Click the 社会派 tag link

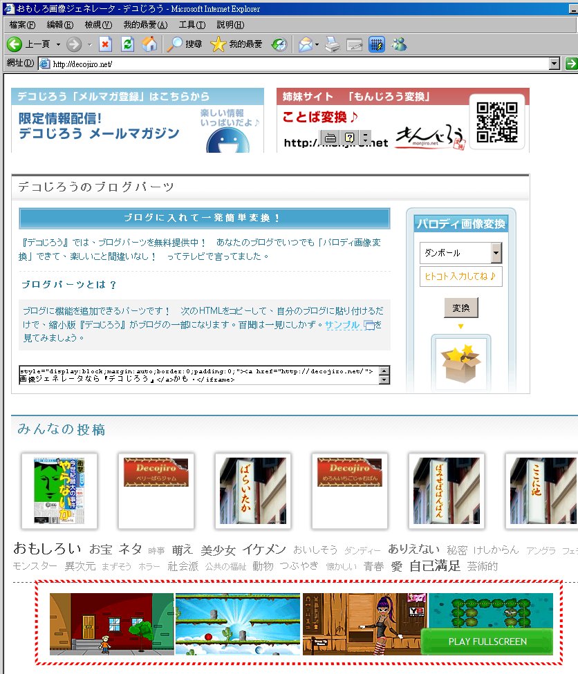pyautogui.click(x=183, y=566)
